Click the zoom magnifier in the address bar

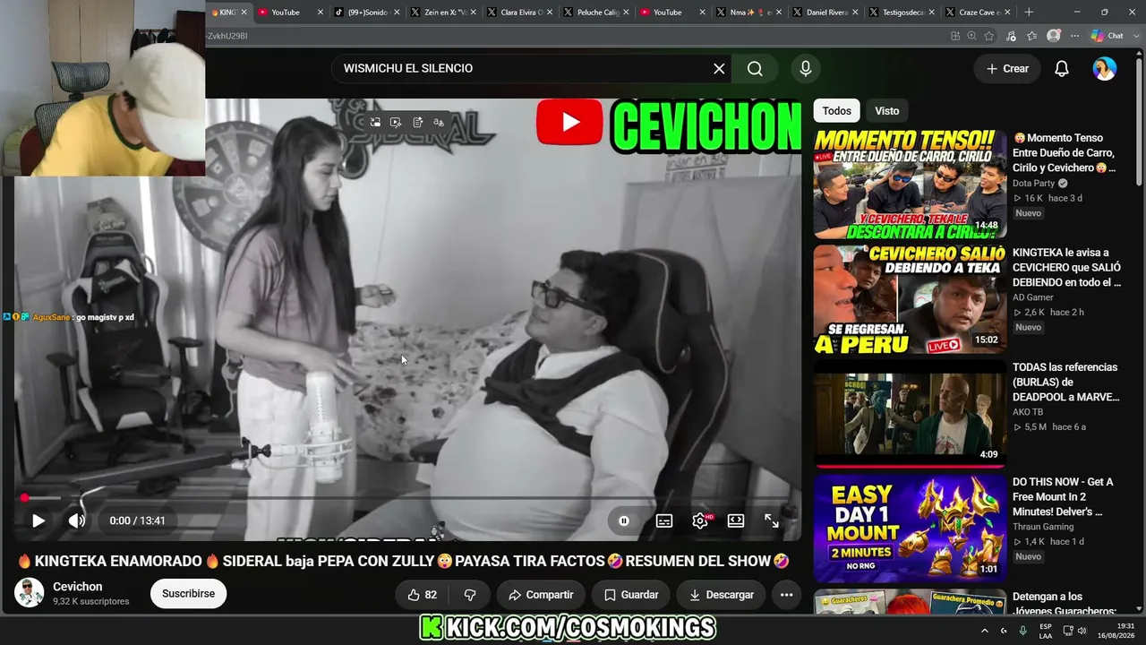(x=972, y=36)
